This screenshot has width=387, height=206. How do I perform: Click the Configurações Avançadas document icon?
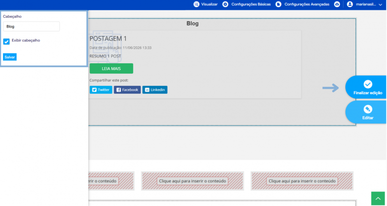point(279,4)
